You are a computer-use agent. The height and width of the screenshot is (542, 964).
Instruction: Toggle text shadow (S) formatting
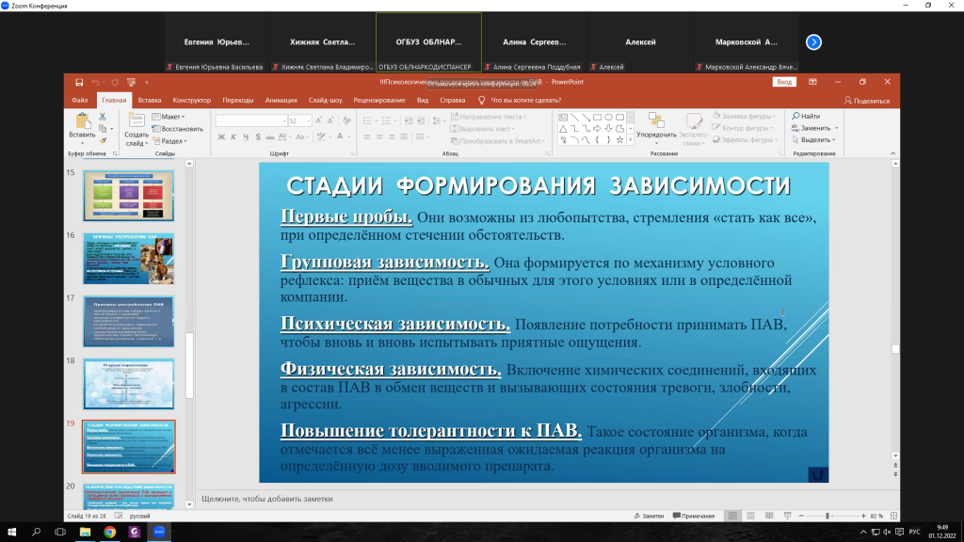coord(258,137)
